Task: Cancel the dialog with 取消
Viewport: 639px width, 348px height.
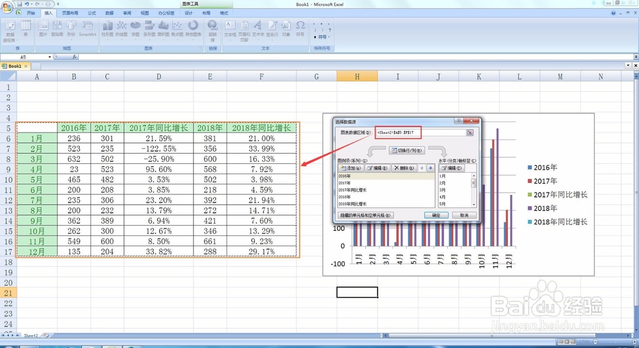Action: click(464, 215)
